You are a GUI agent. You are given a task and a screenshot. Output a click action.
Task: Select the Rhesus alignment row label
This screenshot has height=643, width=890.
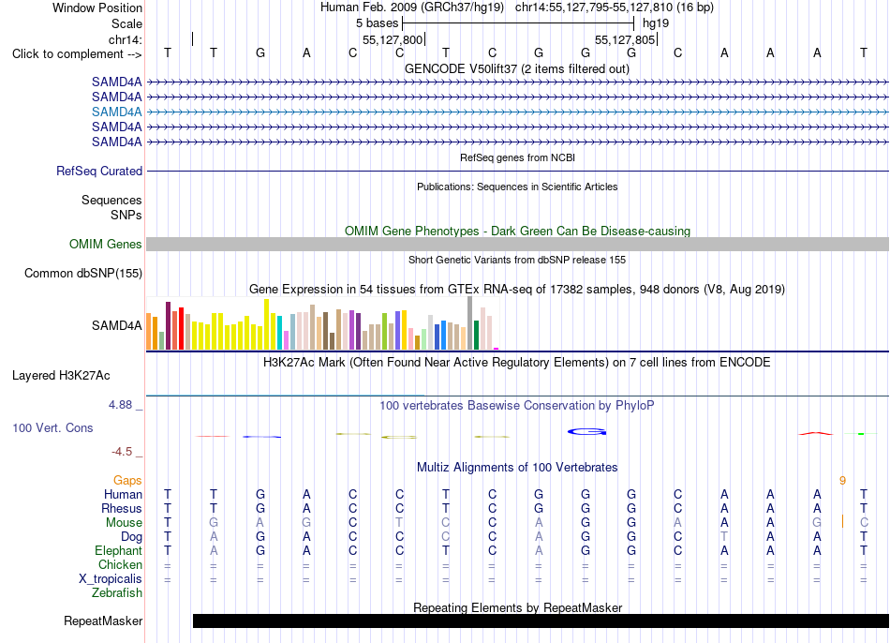pos(122,508)
